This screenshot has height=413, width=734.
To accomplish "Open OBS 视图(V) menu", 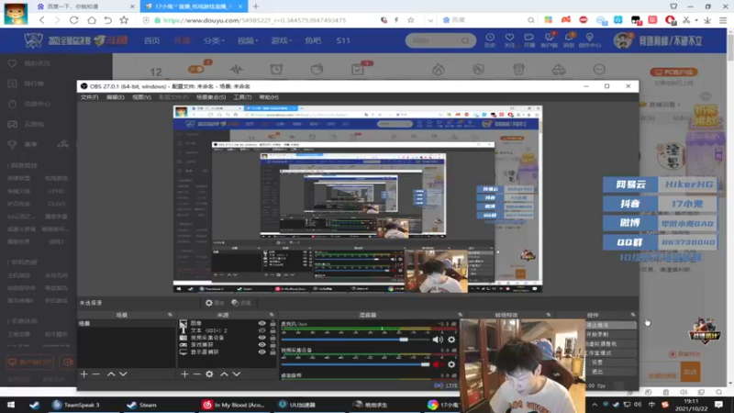I will pyautogui.click(x=141, y=97).
